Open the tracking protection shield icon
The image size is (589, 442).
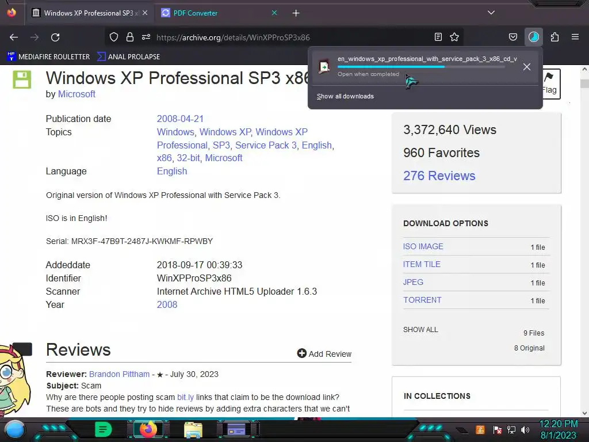tap(114, 37)
